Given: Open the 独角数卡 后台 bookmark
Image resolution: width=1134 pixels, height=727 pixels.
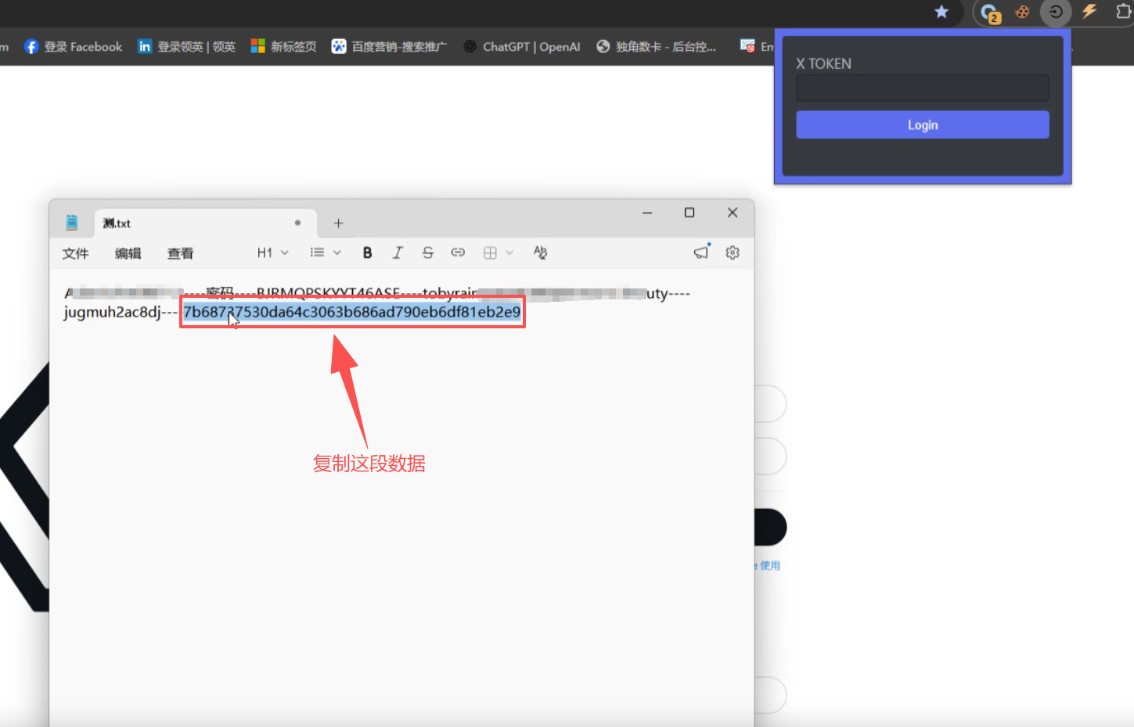Looking at the screenshot, I should pos(656,47).
